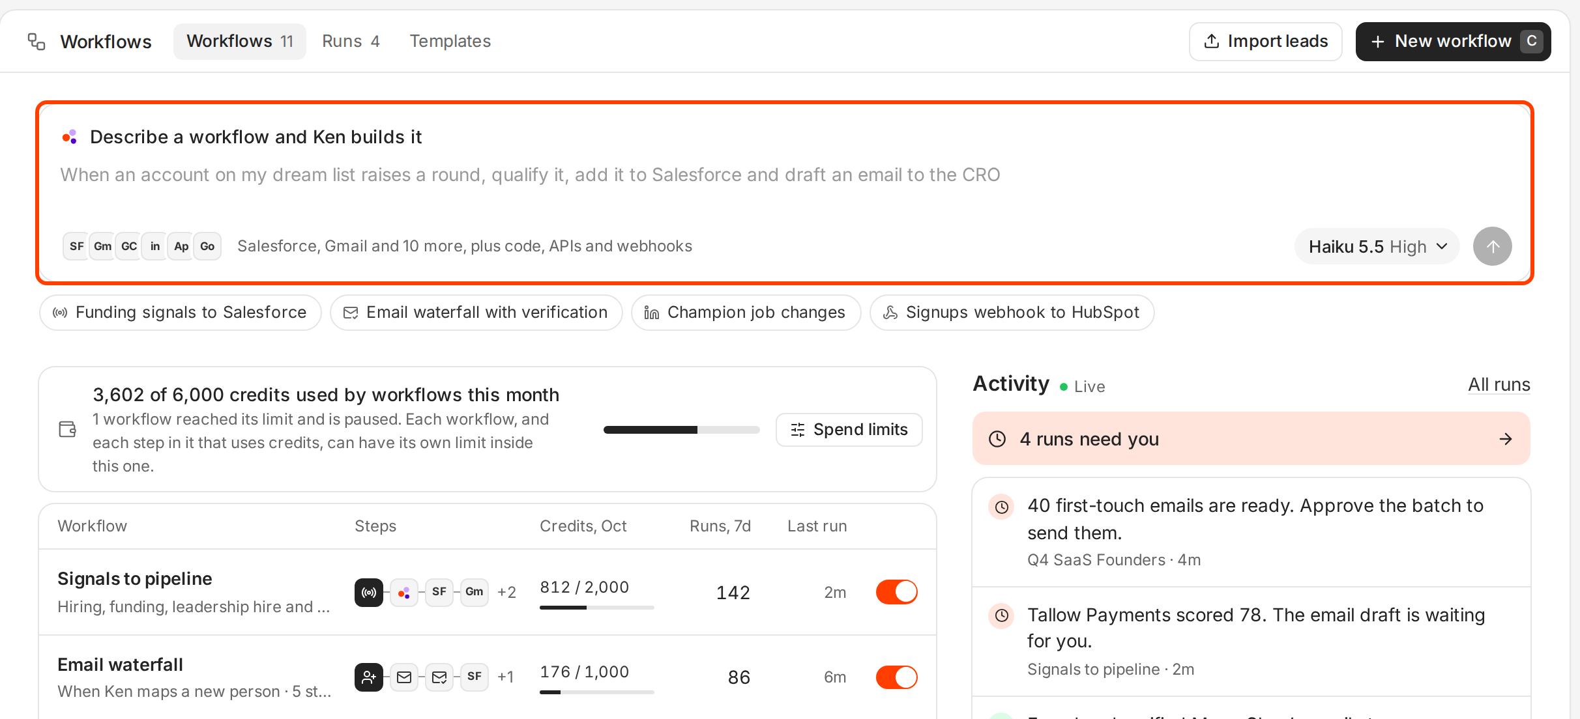Click SF step icon in Email waterfall row
1580x719 pixels.
point(475,677)
